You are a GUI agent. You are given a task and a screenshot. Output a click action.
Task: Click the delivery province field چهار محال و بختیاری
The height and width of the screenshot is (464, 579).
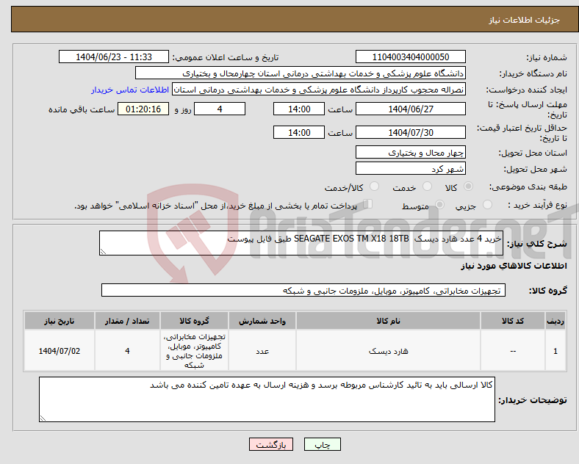coord(411,152)
